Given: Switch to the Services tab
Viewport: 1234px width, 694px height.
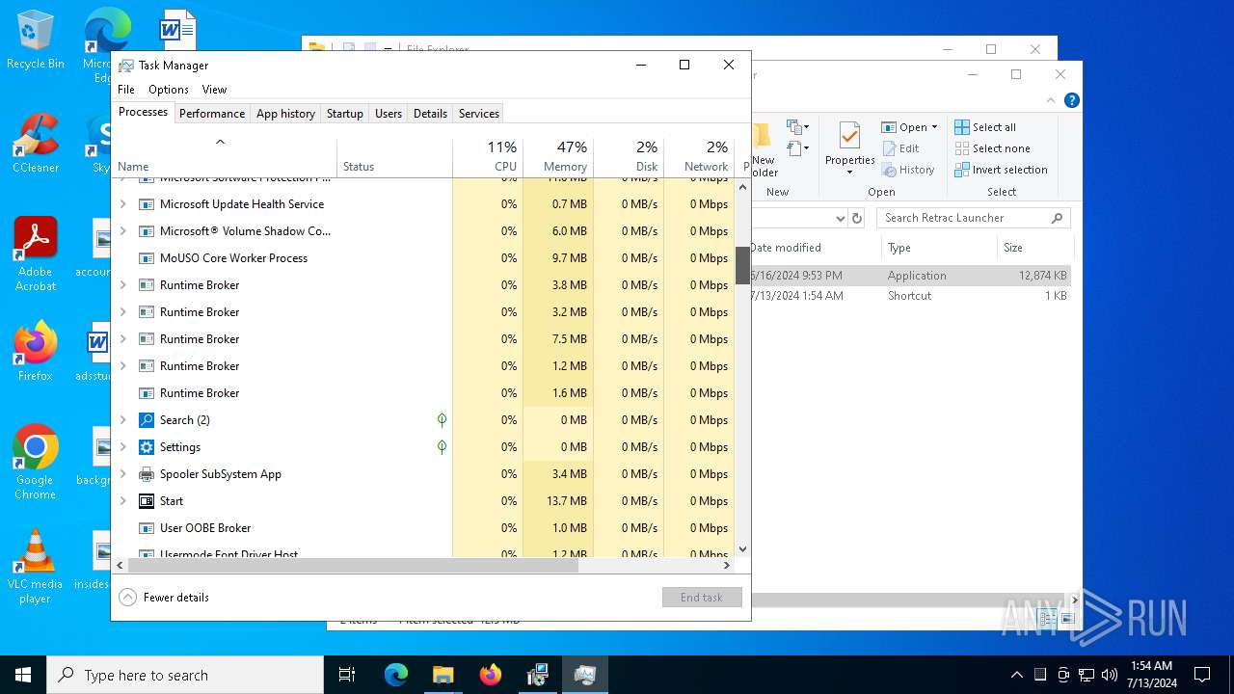Looking at the screenshot, I should pos(479,114).
